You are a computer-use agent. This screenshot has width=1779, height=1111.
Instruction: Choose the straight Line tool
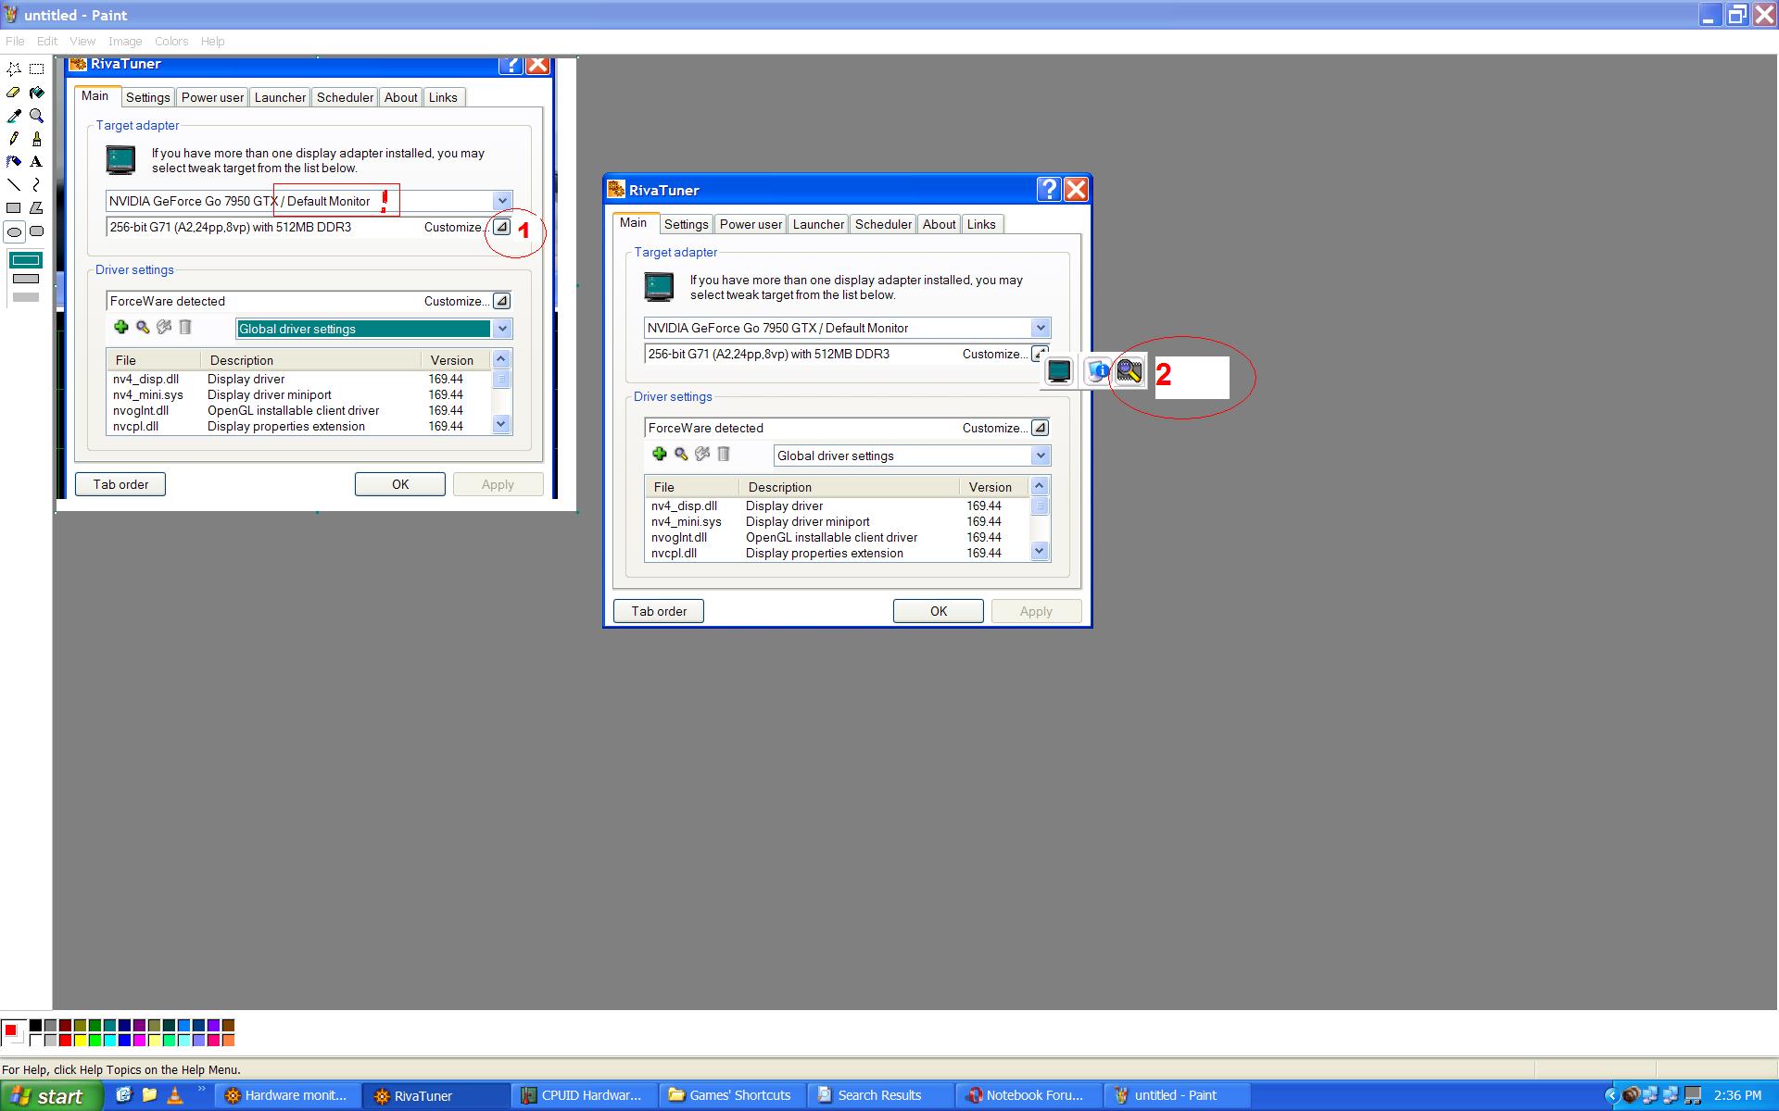(x=14, y=185)
